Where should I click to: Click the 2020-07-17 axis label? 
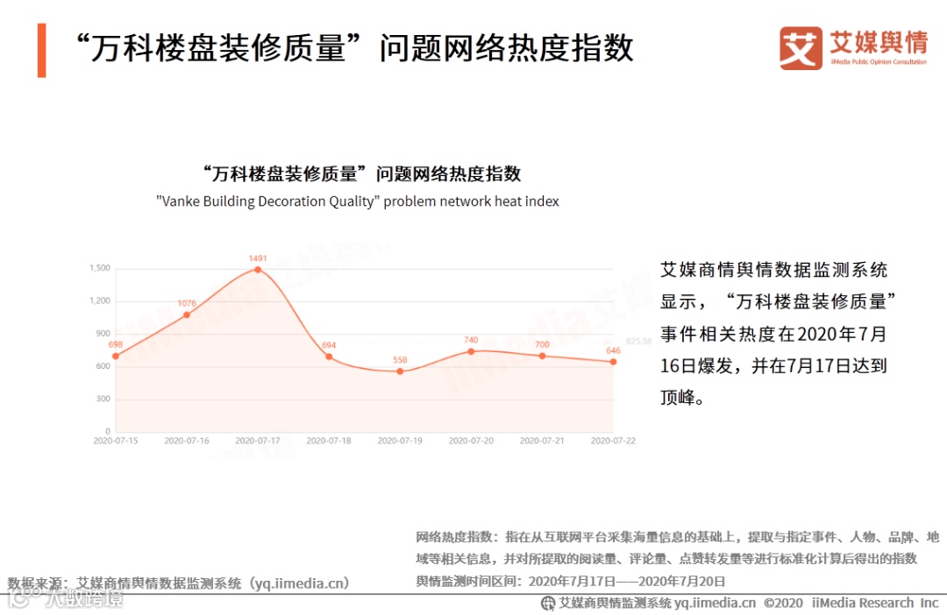tap(258, 442)
